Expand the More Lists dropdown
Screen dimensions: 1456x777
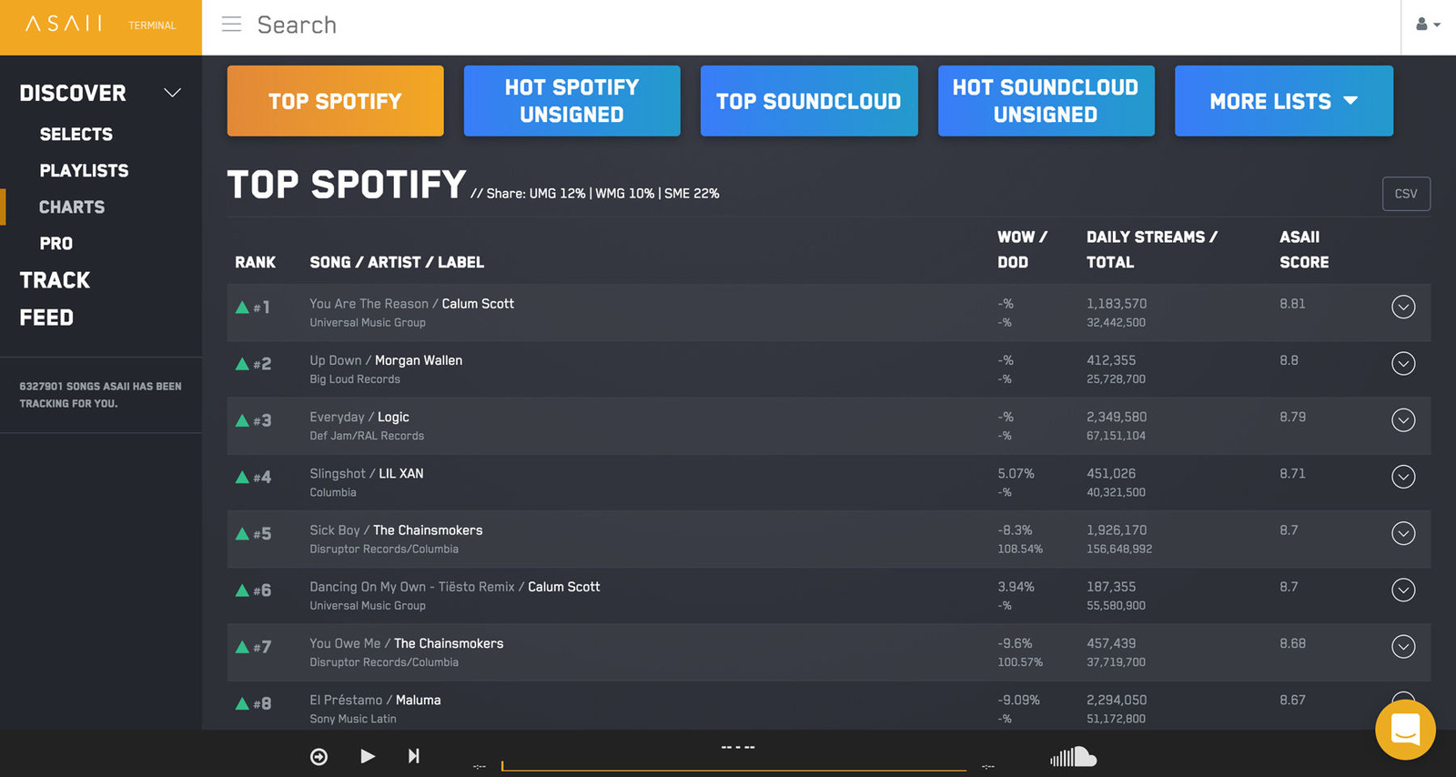click(x=1283, y=101)
